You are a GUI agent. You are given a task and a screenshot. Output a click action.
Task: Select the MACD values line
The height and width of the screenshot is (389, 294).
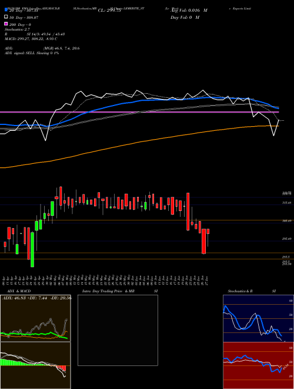[x=31, y=39]
